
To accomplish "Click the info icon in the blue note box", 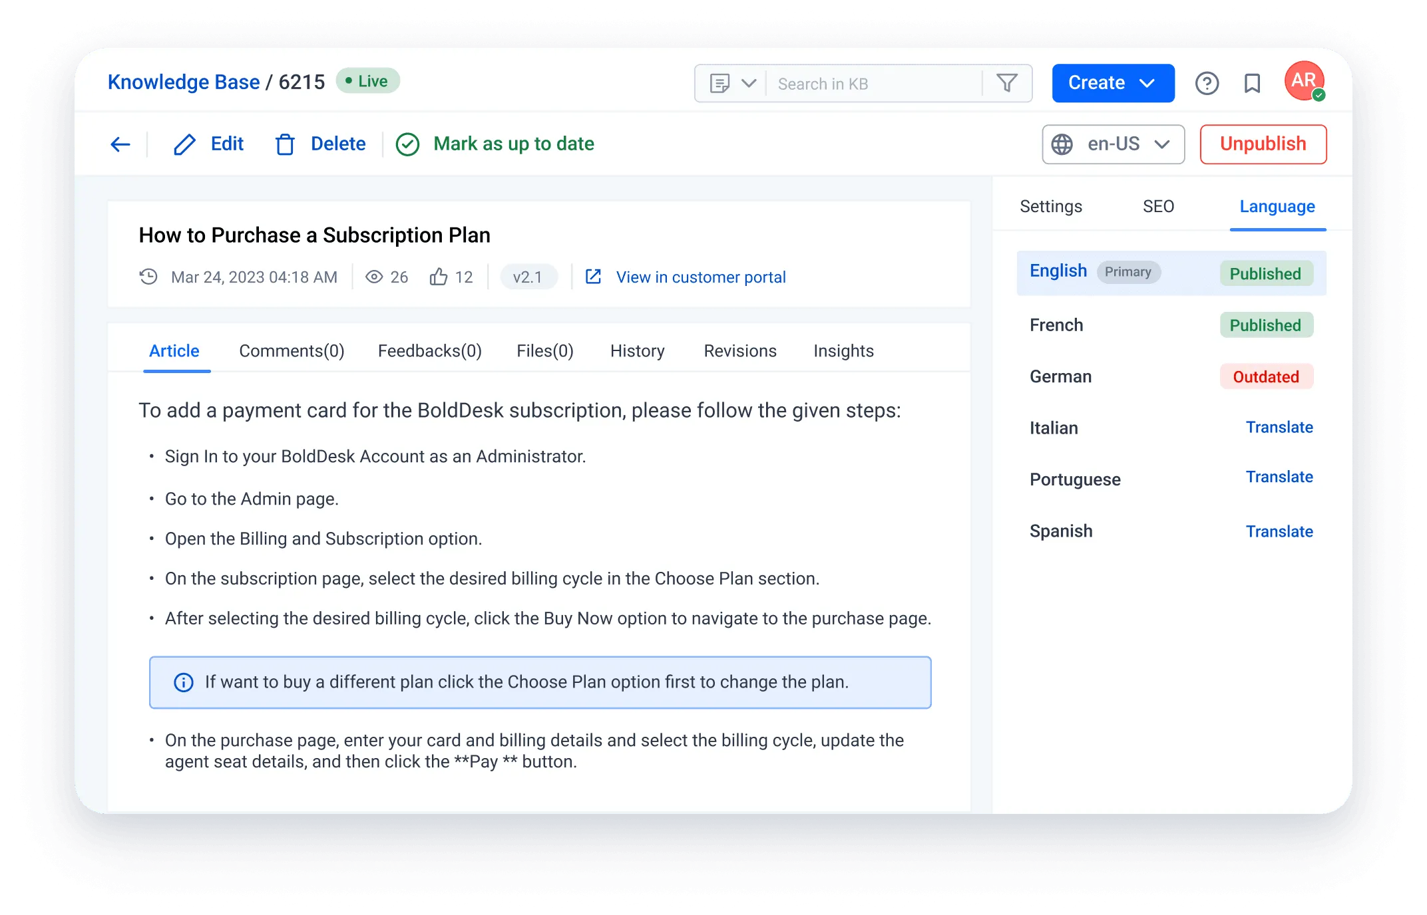I will coord(183,682).
